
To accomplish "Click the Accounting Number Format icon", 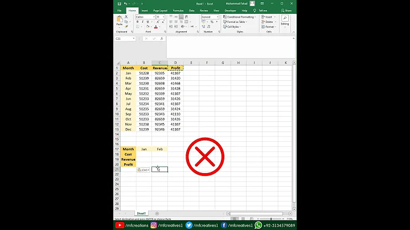I will coord(203,22).
